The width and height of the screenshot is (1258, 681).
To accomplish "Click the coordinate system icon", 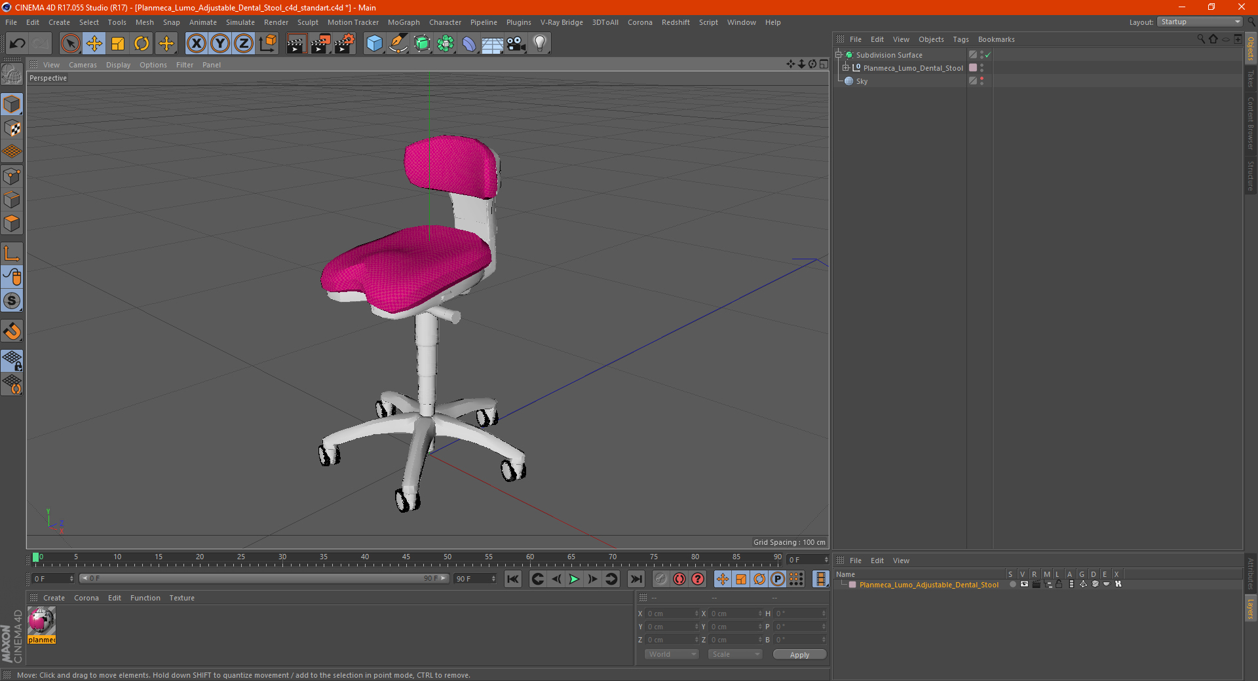I will pos(267,44).
